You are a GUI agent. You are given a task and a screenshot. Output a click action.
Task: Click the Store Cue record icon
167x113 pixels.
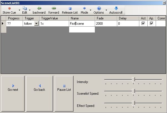click(x=9, y=8)
